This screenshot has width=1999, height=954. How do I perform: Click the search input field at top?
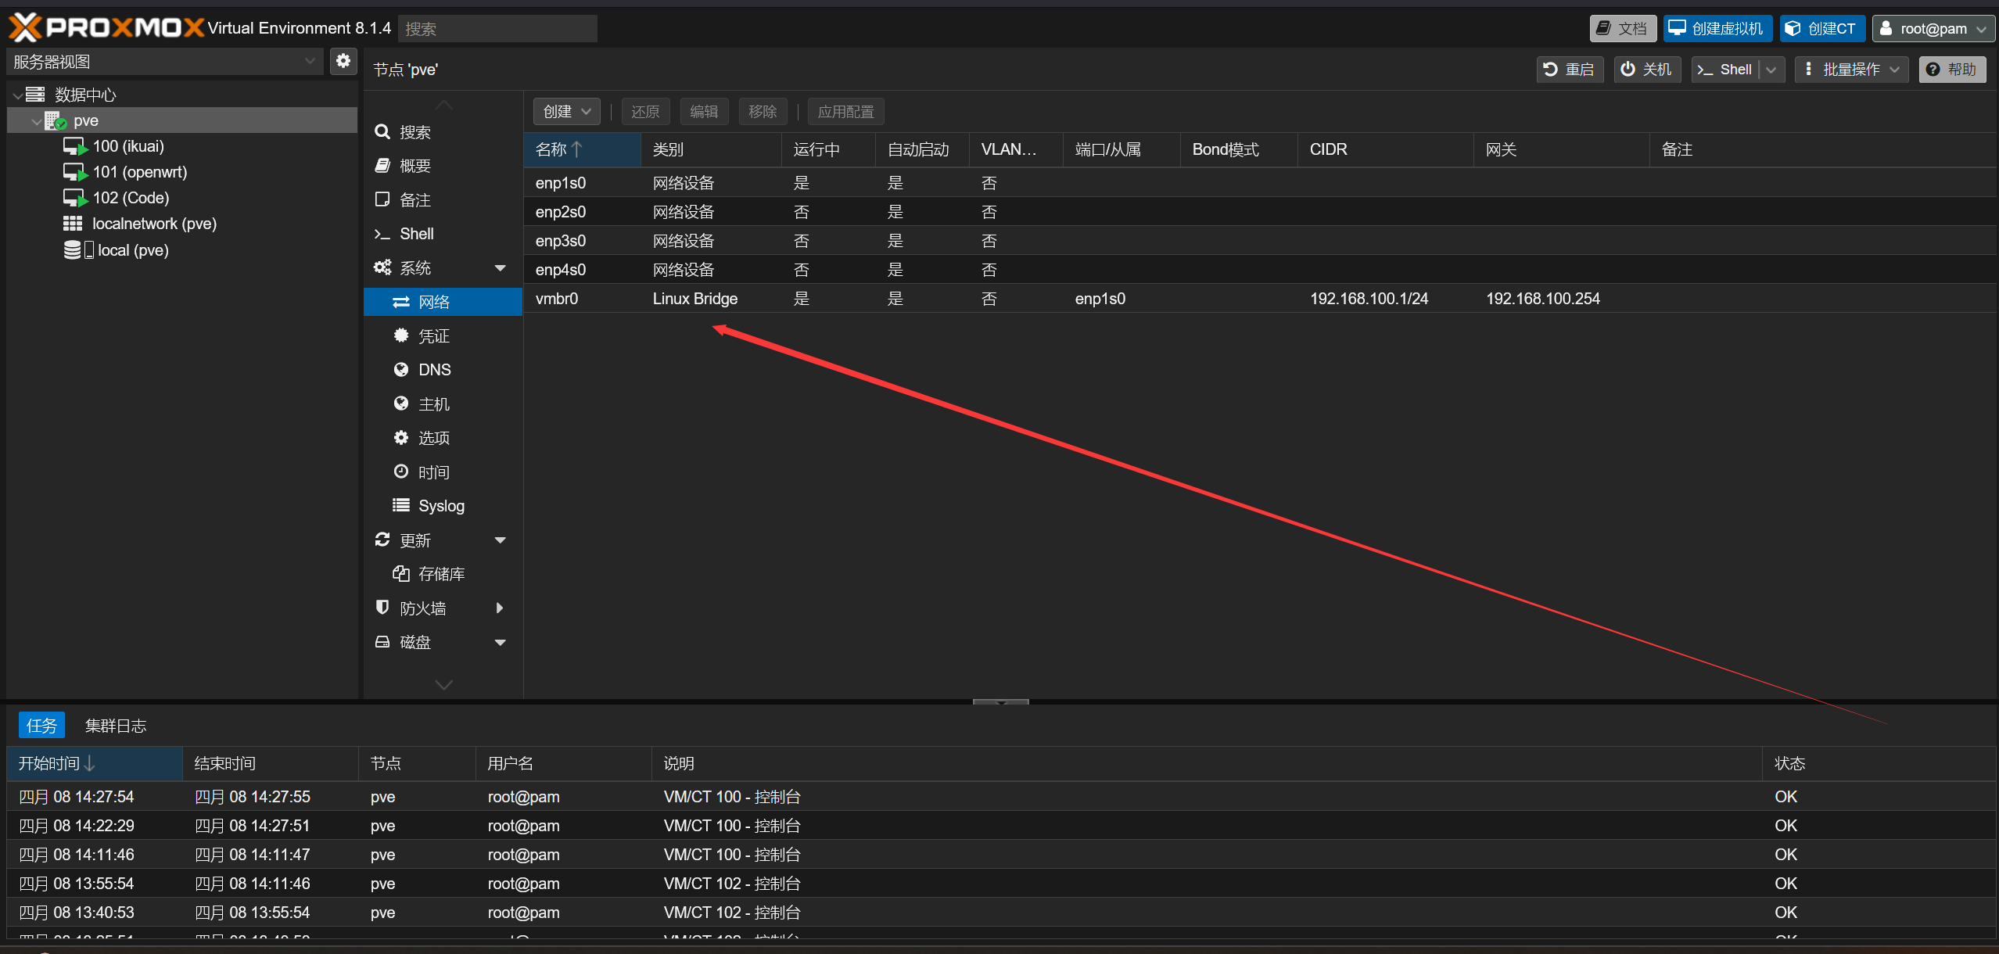[x=497, y=29]
